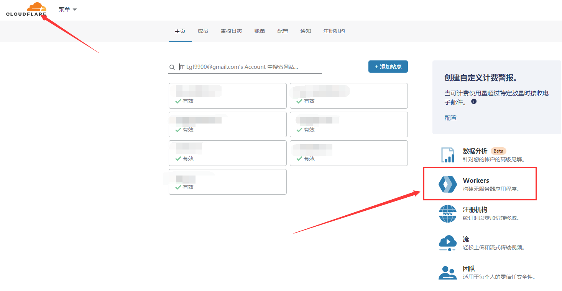Open the 流 video cloud icon

coord(447,243)
